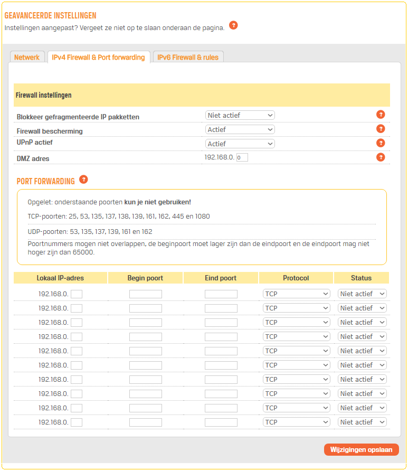The width and height of the screenshot is (408, 471).
Task: Open Protocol dropdown in first forwarding row
Action: 296,294
